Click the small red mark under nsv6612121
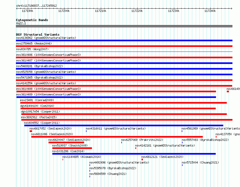Image resolution: width=240 pixels, height=187 pixels. (142, 159)
